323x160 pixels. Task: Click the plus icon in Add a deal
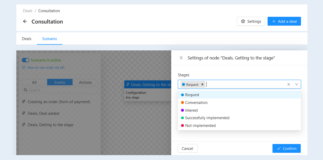[x=274, y=21]
